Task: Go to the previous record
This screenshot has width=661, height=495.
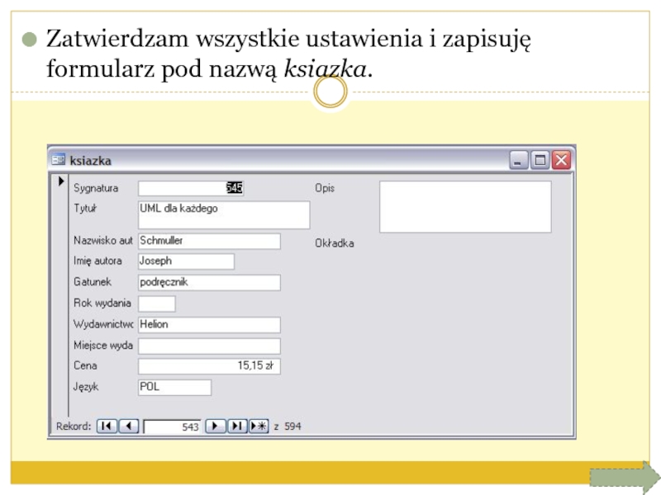Action: pyautogui.click(x=128, y=427)
